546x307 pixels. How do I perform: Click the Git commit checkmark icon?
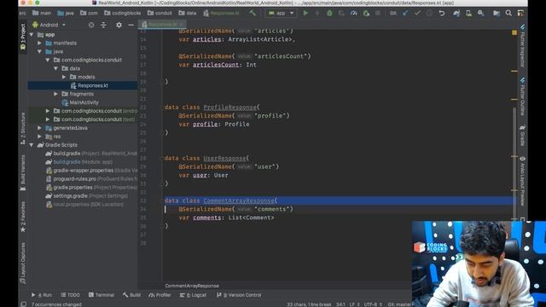click(417, 14)
